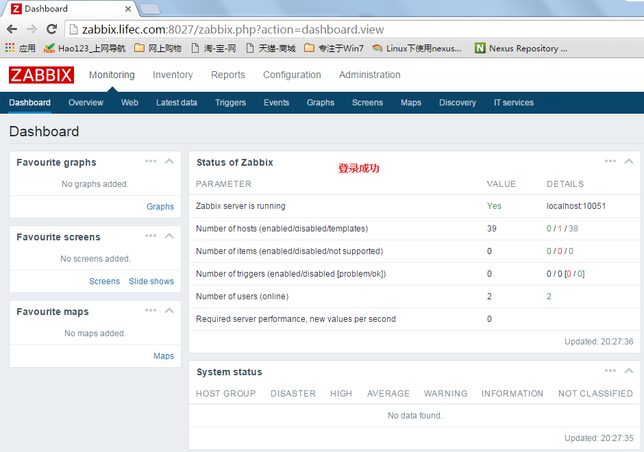
Task: Open the Configuration main menu
Action: [x=292, y=75]
